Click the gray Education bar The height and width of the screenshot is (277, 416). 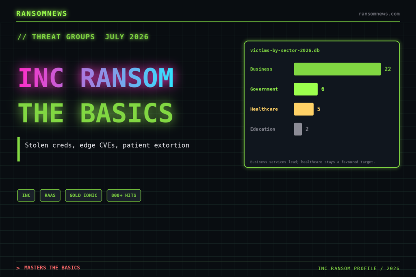click(298, 129)
